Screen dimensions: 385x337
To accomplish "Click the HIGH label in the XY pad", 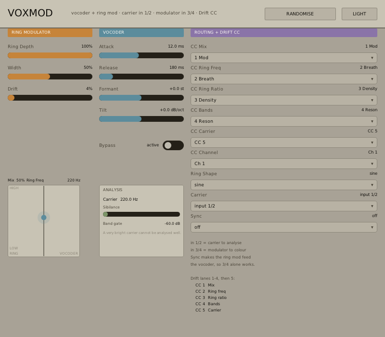I will point(14,188).
